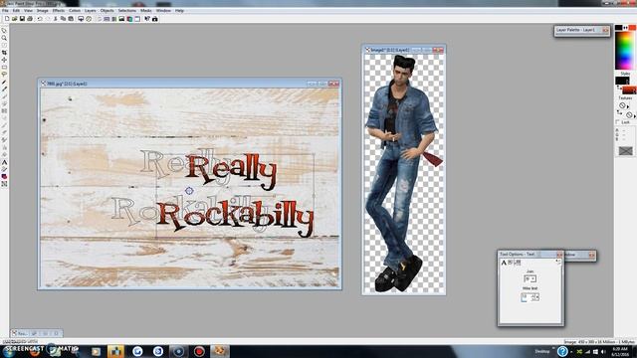Toggle the Layer Palette toolbar icon (red-green)
637x358 pixels.
click(129, 19)
